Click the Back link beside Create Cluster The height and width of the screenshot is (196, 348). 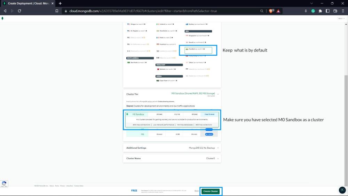[x=196, y=191]
